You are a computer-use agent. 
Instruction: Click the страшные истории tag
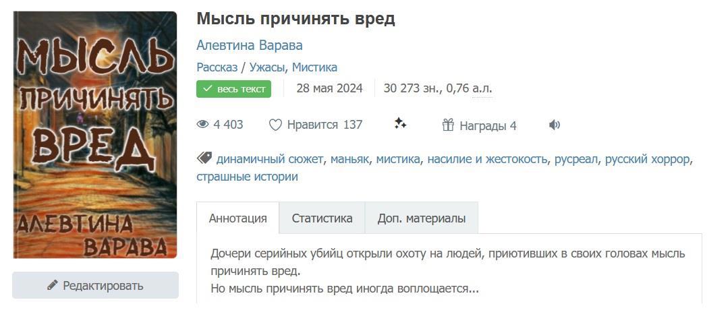pos(247,177)
